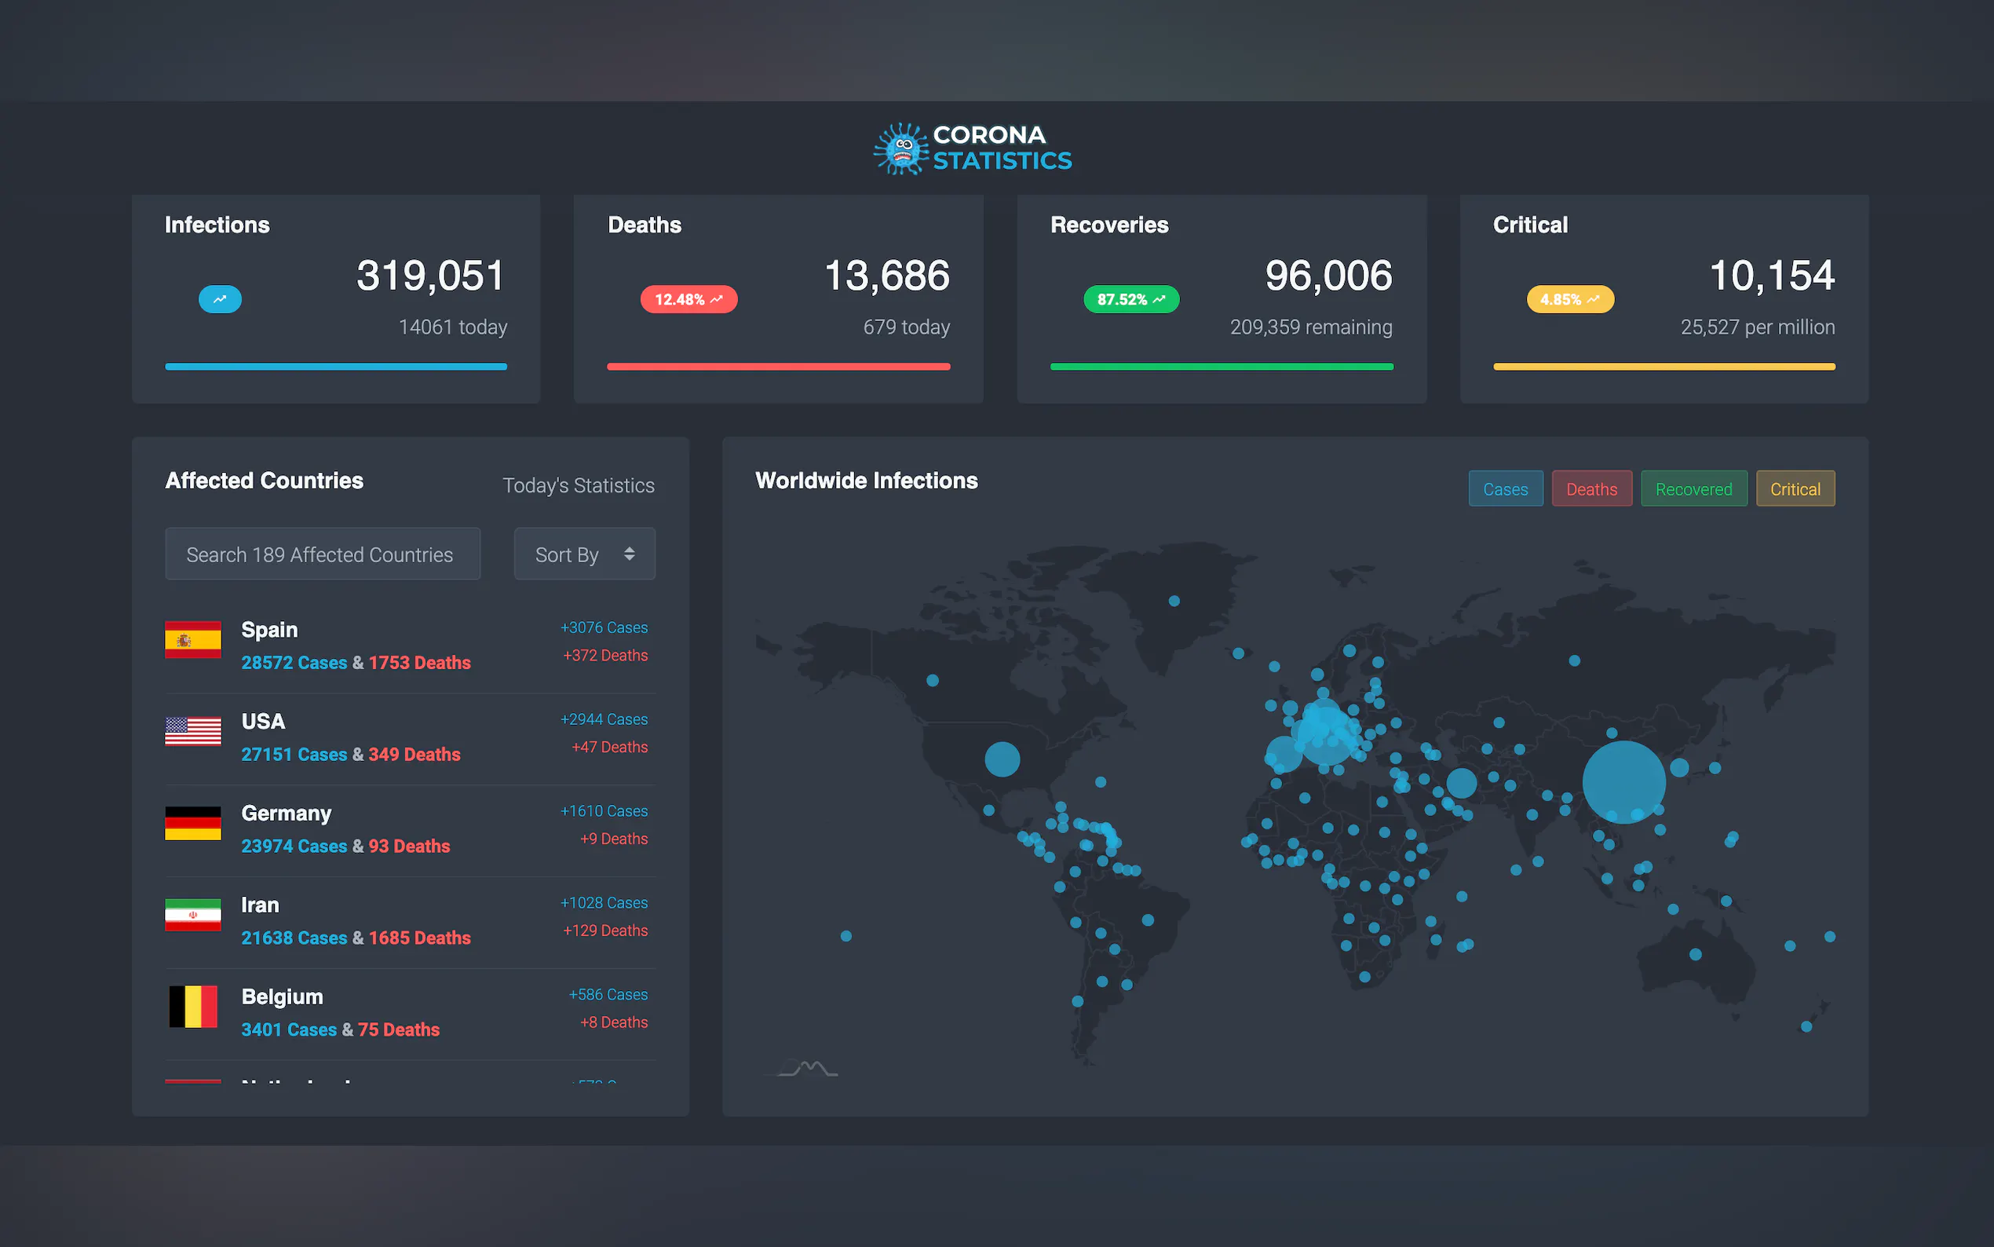
Task: Select the Germany country row name
Action: (286, 814)
